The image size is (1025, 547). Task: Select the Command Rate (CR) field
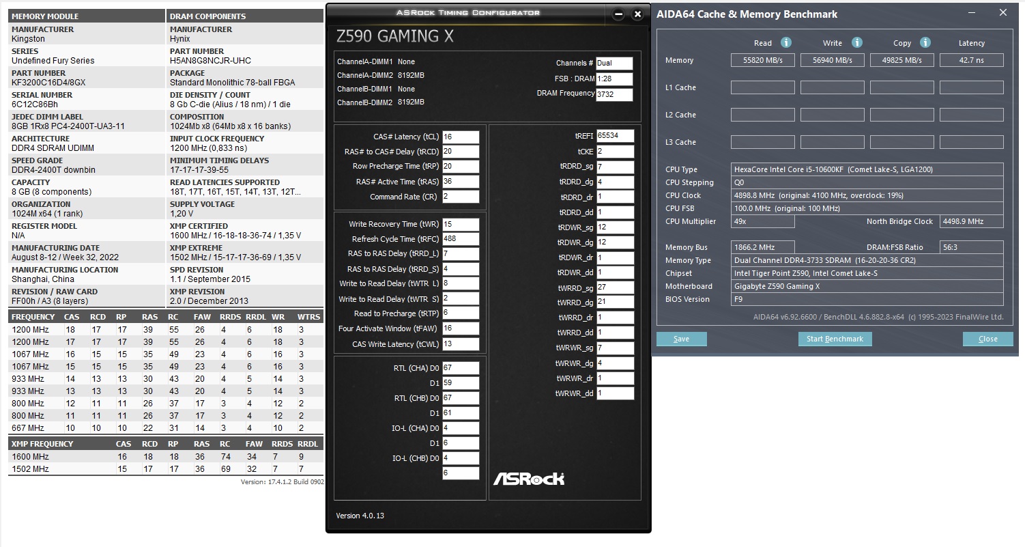click(x=461, y=197)
